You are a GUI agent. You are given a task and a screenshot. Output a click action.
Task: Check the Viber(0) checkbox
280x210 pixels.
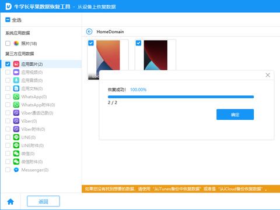pyautogui.click(x=8, y=121)
